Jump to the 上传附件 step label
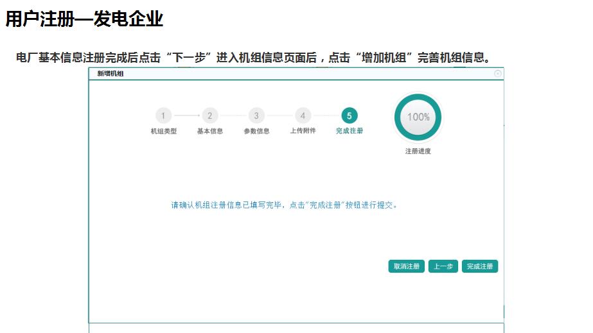593x333 pixels. coord(303,131)
